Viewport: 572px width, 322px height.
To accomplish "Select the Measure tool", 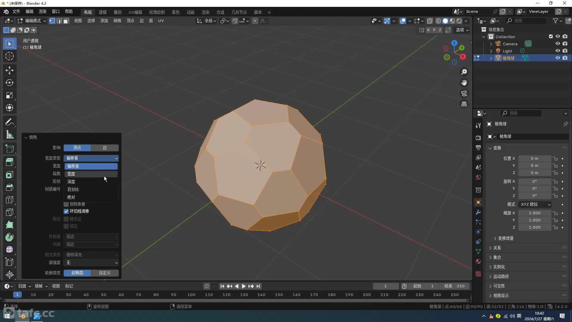I will click(10, 134).
